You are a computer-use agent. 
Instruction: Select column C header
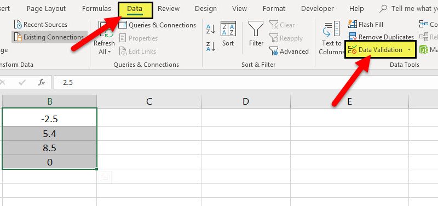[x=149, y=101]
